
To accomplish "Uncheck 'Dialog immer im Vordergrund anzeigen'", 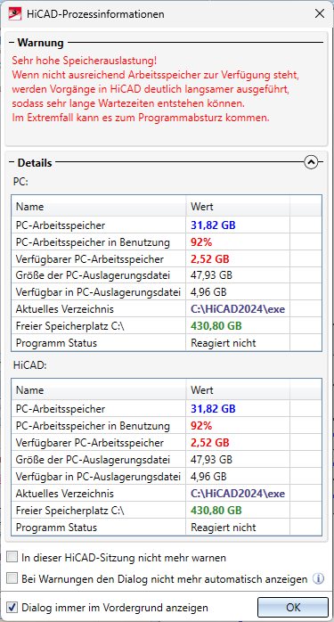I will 12,607.
